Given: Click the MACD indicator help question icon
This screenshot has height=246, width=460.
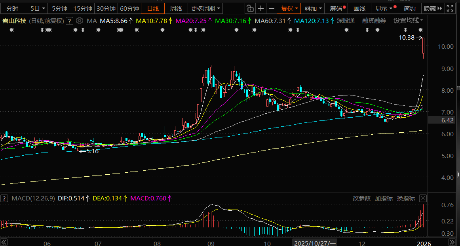Looking at the screenshot, I should (x=5, y=198).
